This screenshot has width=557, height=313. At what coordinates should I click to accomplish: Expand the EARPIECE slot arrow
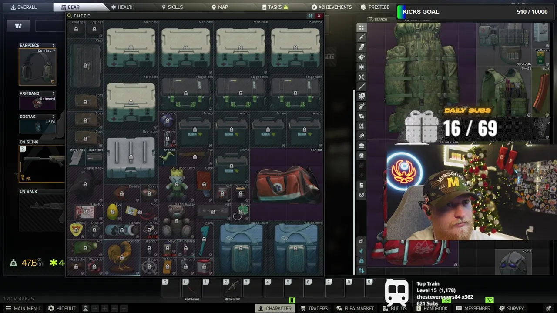click(54, 45)
